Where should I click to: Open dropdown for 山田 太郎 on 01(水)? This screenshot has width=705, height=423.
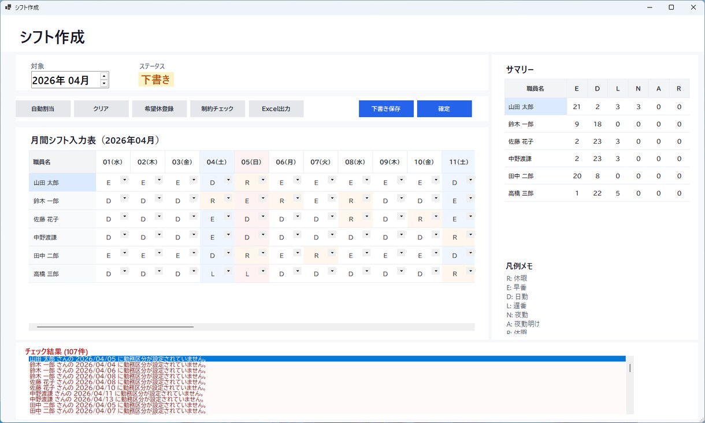(124, 179)
